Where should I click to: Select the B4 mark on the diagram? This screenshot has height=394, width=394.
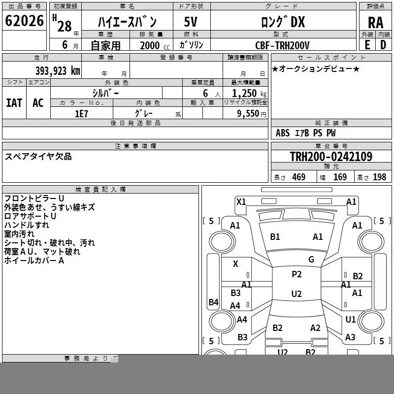coord(214,302)
